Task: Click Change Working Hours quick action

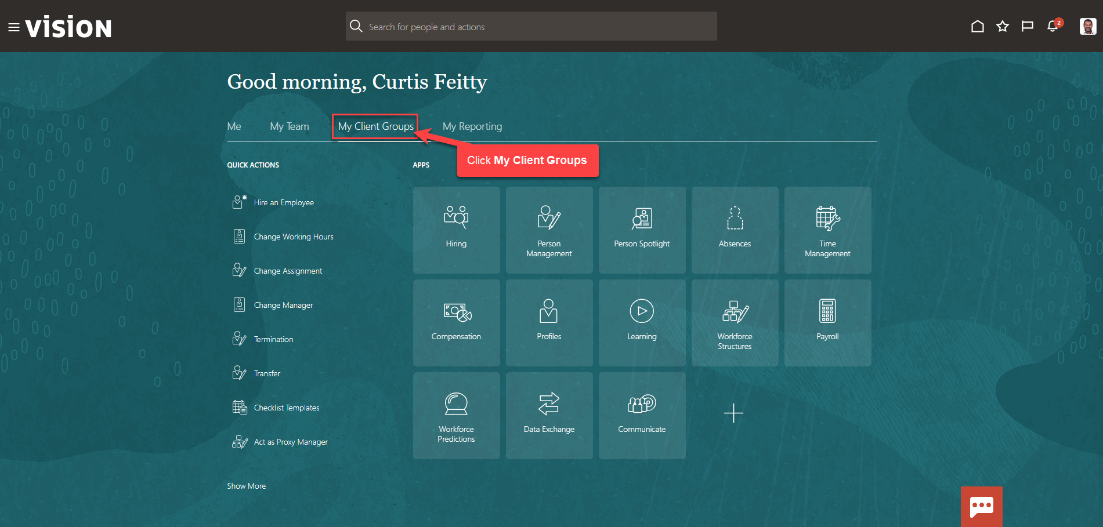Action: [294, 237]
